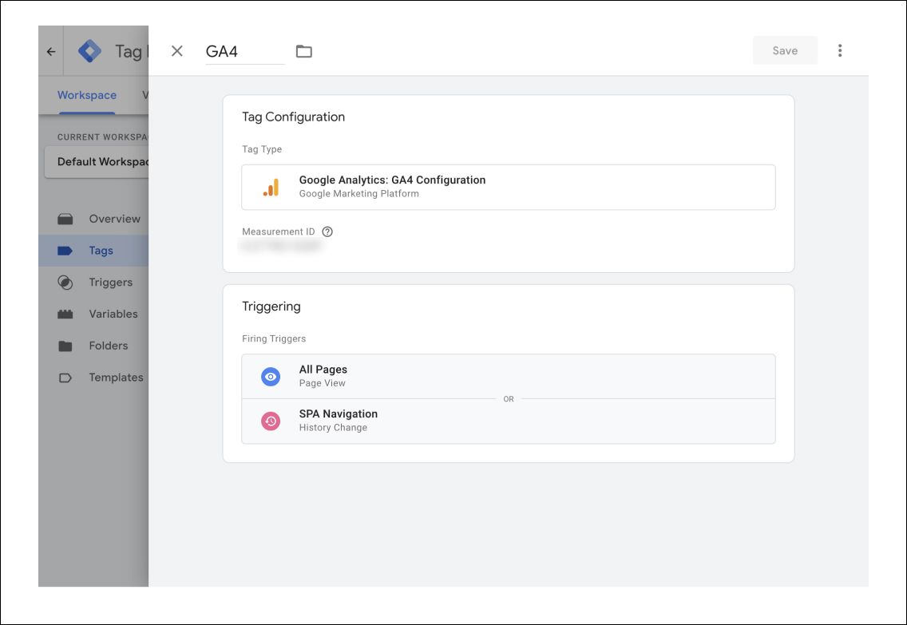The height and width of the screenshot is (625, 907).
Task: Click the Triggers circle icon
Action: 65,282
